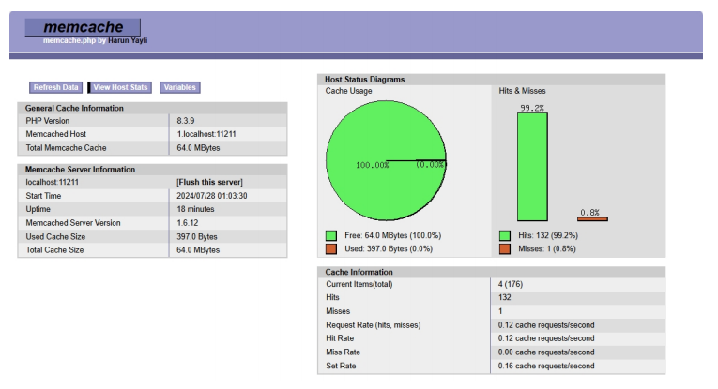
Task: Click the Harun Yayli author name
Action: 128,40
